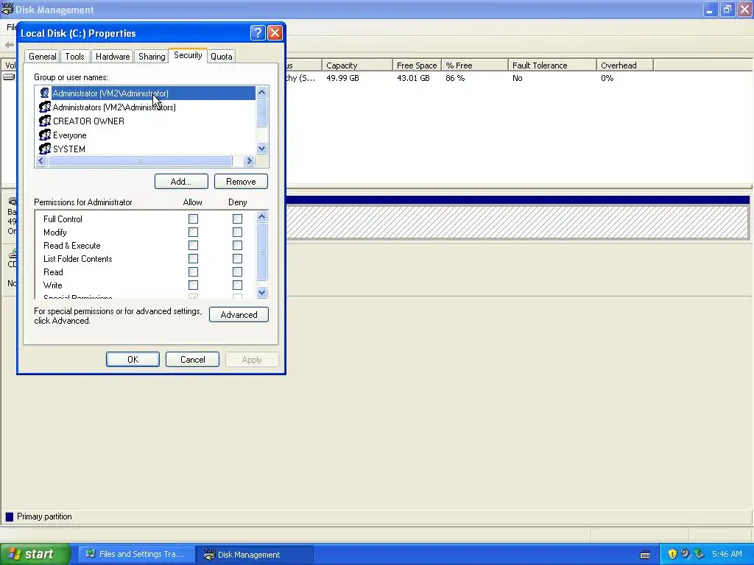Check Allow for Read & Execute

click(x=194, y=246)
